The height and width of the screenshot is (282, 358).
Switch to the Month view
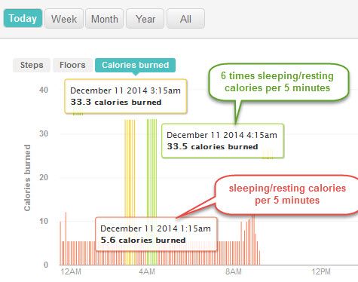(105, 19)
